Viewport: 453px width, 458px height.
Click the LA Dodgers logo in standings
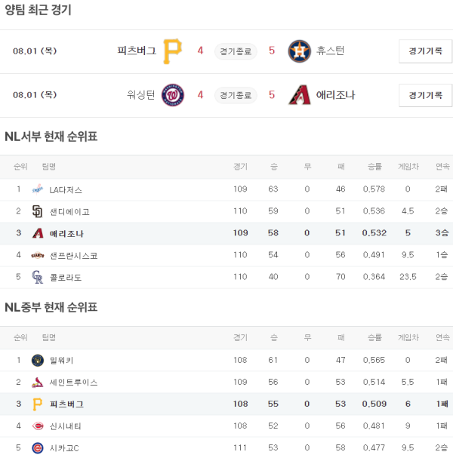pos(38,189)
